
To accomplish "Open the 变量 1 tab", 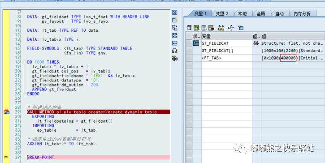I will (200, 14).
